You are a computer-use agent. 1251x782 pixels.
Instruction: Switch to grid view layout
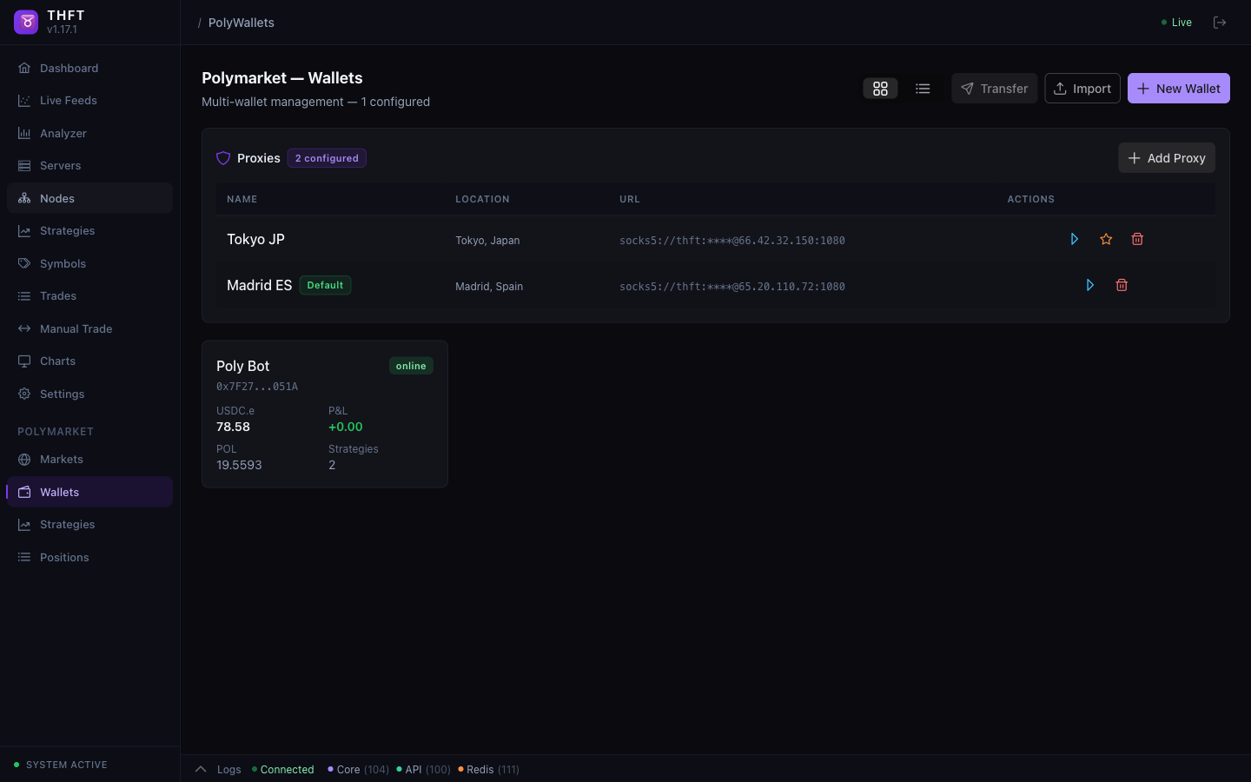tap(880, 88)
